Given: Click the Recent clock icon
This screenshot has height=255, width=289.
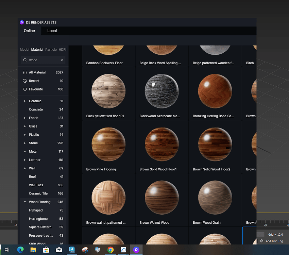Looking at the screenshot, I should click(25, 81).
